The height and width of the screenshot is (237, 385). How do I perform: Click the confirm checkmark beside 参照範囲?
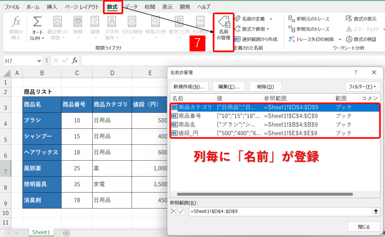pyautogui.click(x=181, y=212)
